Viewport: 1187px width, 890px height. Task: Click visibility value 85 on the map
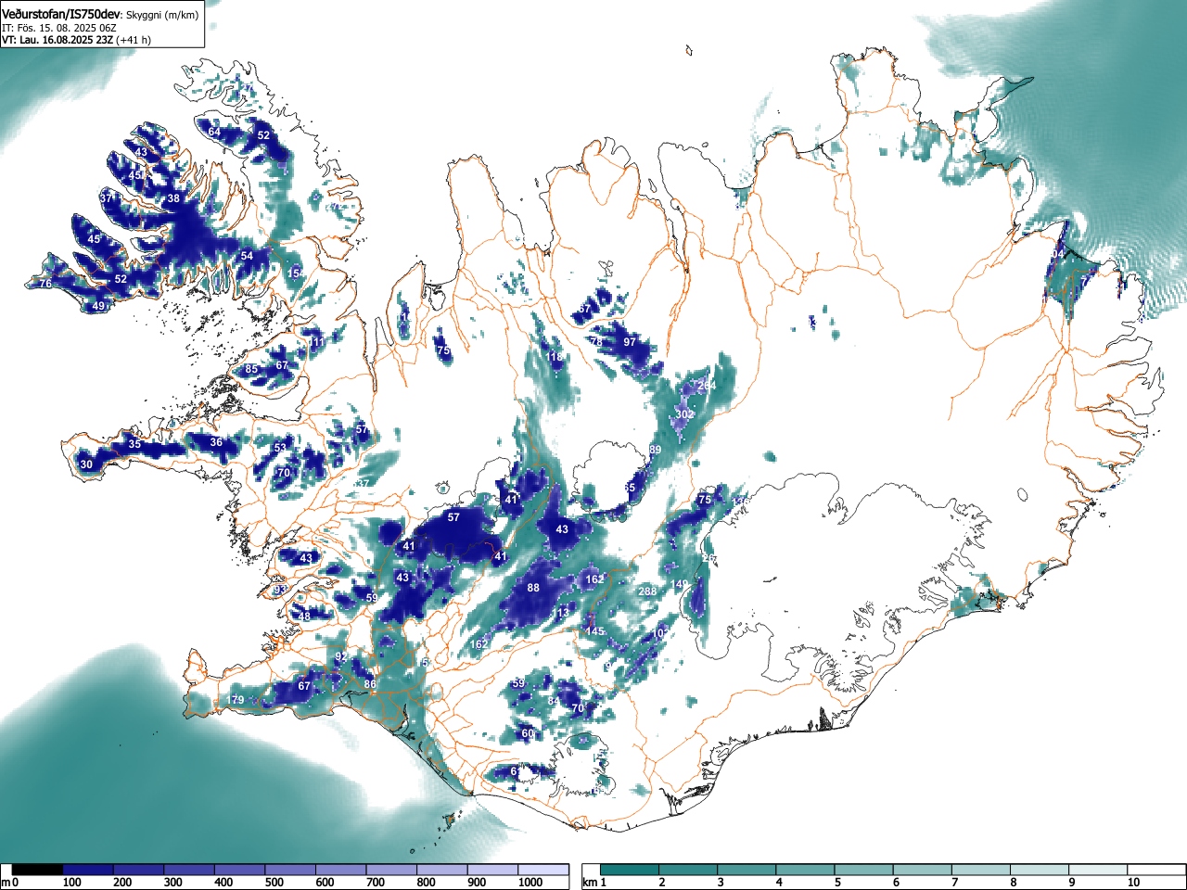click(251, 370)
